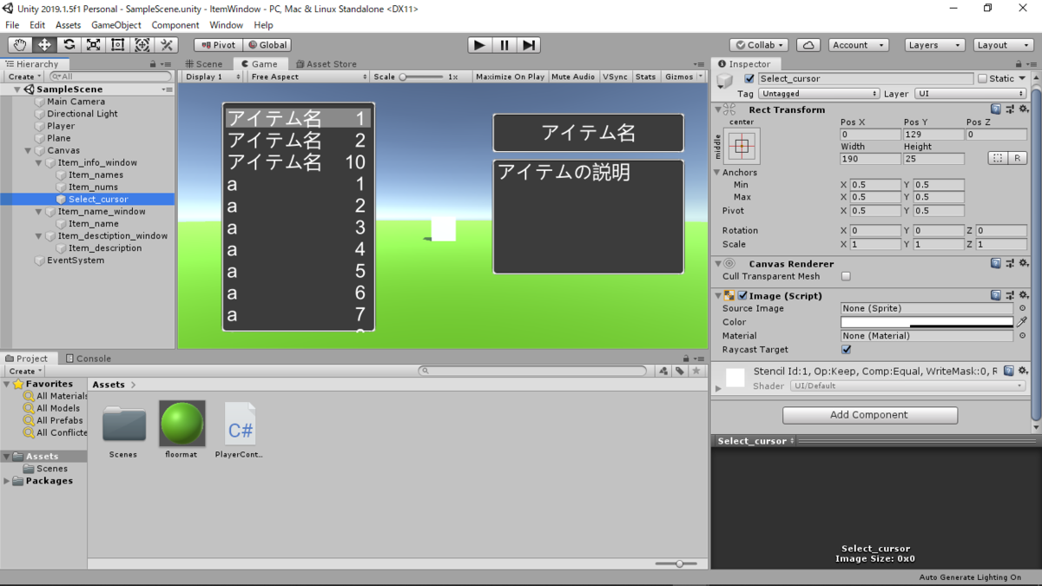Open the Collab button
The width and height of the screenshot is (1042, 586).
760,45
